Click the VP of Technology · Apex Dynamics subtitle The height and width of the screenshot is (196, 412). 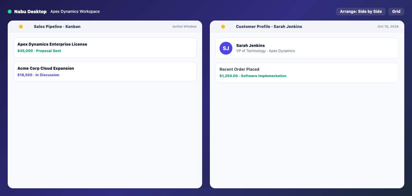tap(266, 51)
